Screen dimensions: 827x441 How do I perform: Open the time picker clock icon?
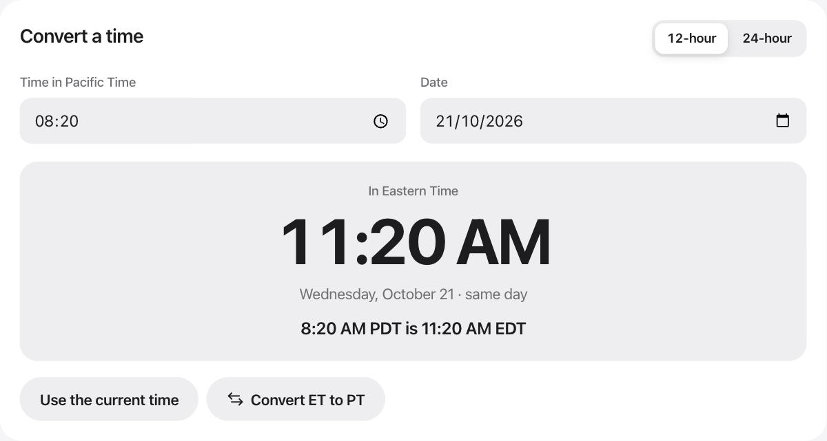(x=380, y=121)
